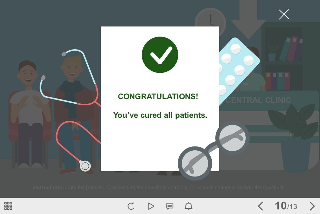Advance to next slide with right chevron
This screenshot has height=214, width=320.
pos(312,206)
